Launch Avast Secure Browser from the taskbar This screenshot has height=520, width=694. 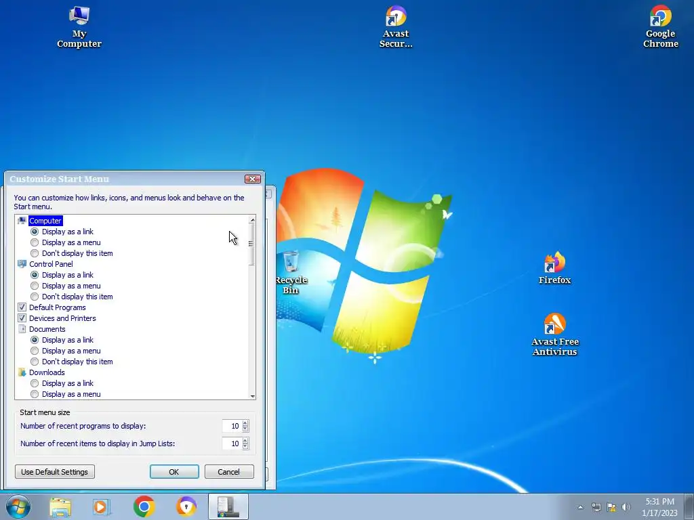pos(186,506)
